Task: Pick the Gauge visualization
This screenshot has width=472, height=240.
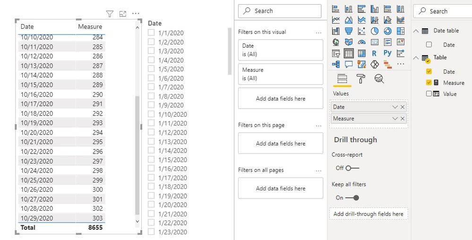Action: pos(361,42)
